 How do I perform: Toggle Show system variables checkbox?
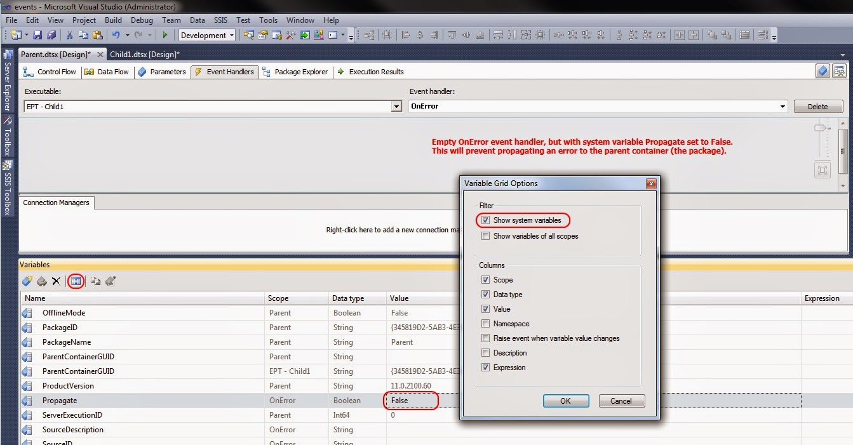pos(486,220)
